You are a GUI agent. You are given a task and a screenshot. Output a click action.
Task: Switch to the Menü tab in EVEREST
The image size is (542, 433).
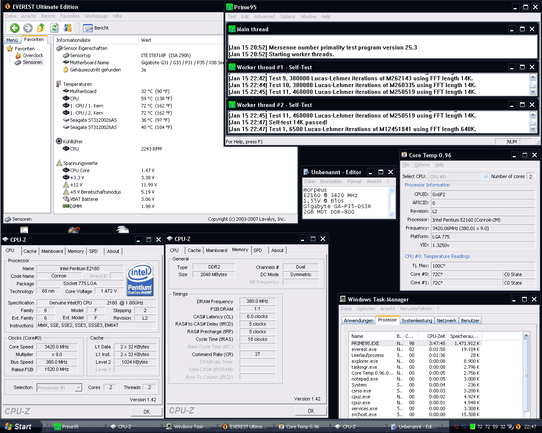pos(12,40)
